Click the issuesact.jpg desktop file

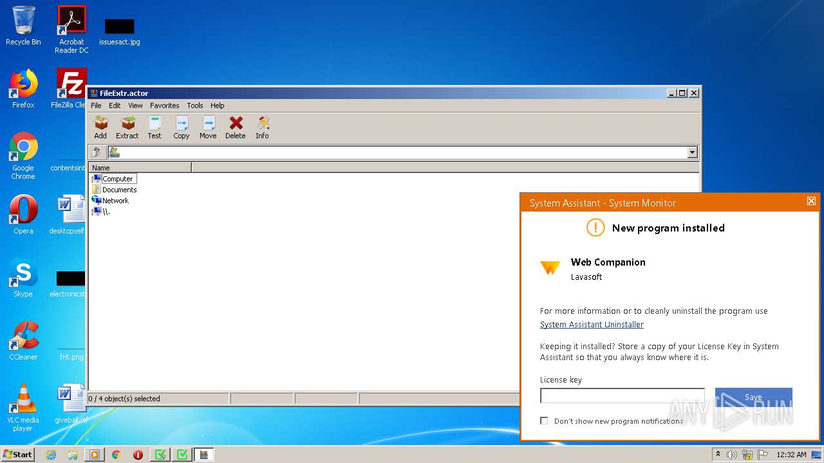[119, 32]
